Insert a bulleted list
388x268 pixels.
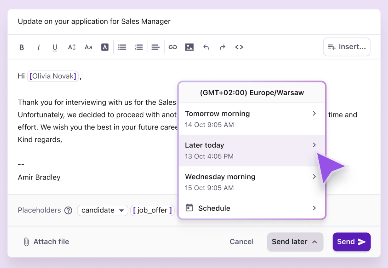click(122, 47)
